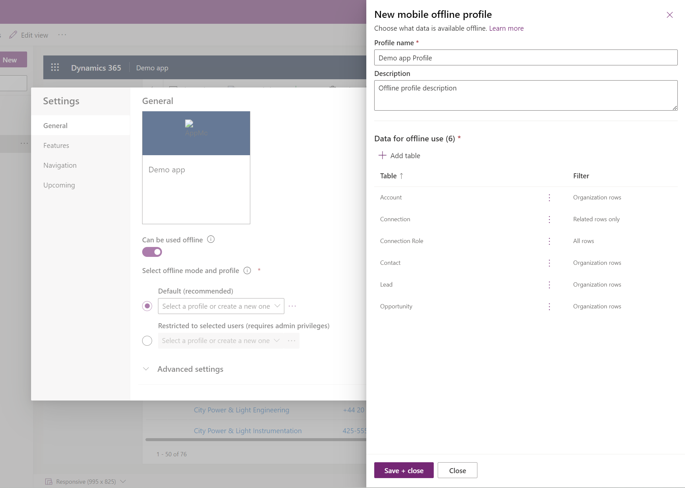Toggle the Can be used offline switch
The height and width of the screenshot is (488, 685).
pyautogui.click(x=152, y=252)
